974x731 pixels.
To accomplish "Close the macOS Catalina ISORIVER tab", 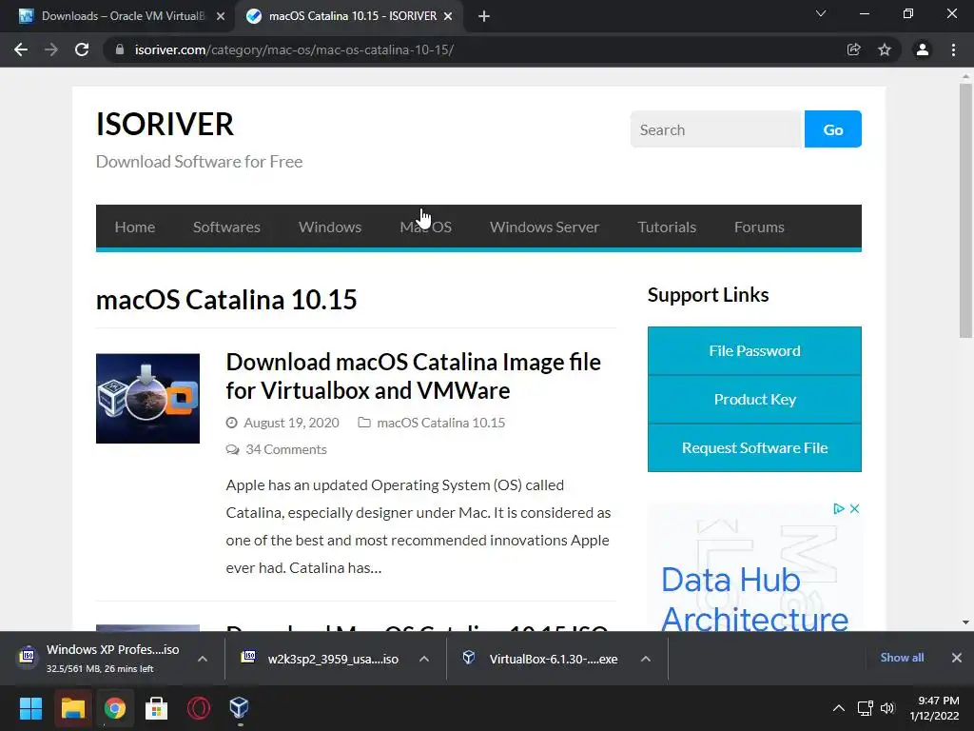I will 448,16.
